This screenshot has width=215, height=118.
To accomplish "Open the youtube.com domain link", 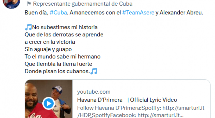I will click(x=94, y=92).
